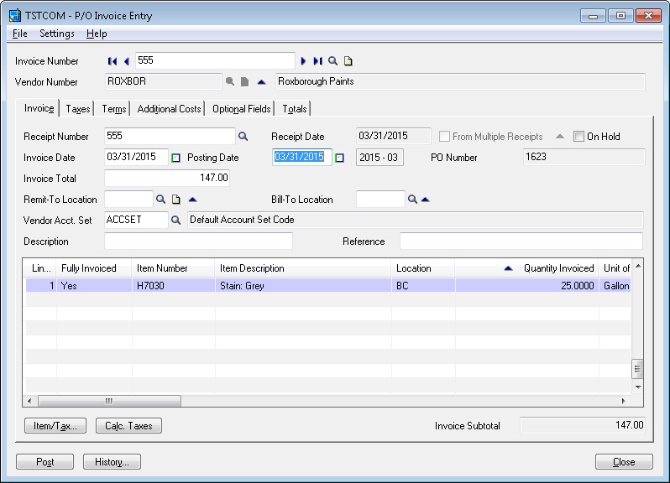The image size is (670, 483).
Task: Open Invoice Number finder magnifier
Action: 333,61
